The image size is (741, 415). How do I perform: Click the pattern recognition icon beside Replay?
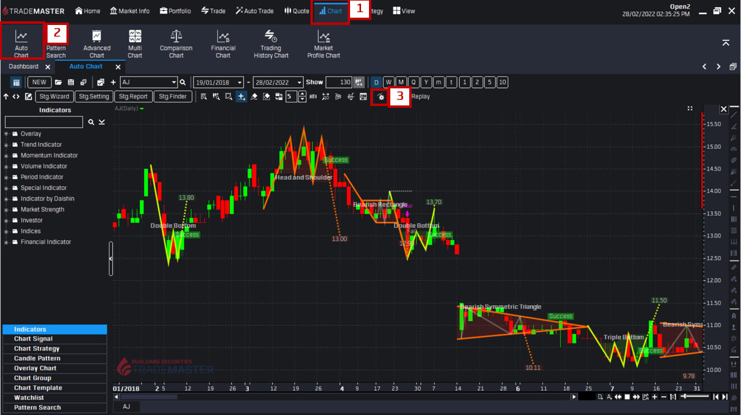(x=381, y=97)
